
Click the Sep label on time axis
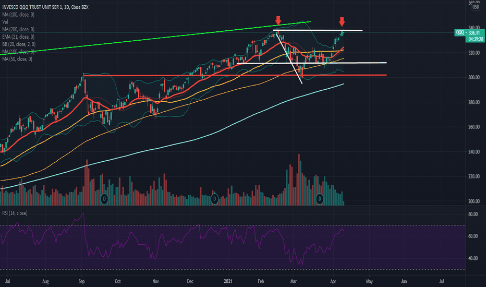(81, 281)
